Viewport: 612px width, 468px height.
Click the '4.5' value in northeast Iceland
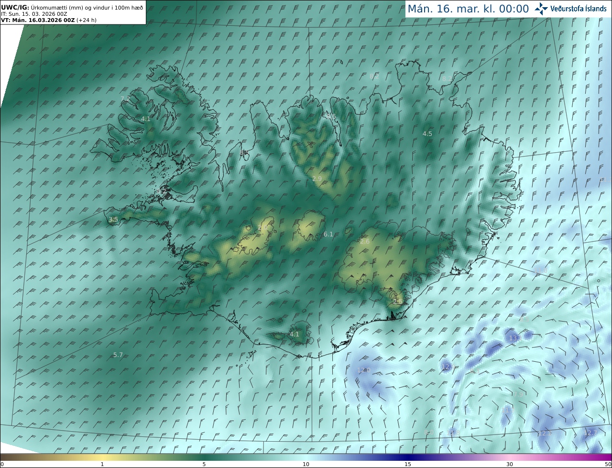click(x=427, y=134)
